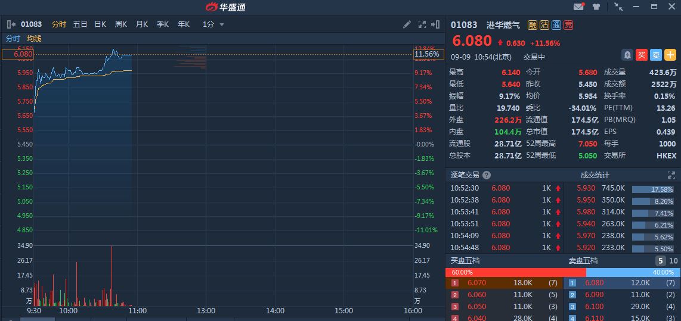This screenshot has width=681, height=321.
Task: Open help for 逐笔交易
Action: pos(487,175)
